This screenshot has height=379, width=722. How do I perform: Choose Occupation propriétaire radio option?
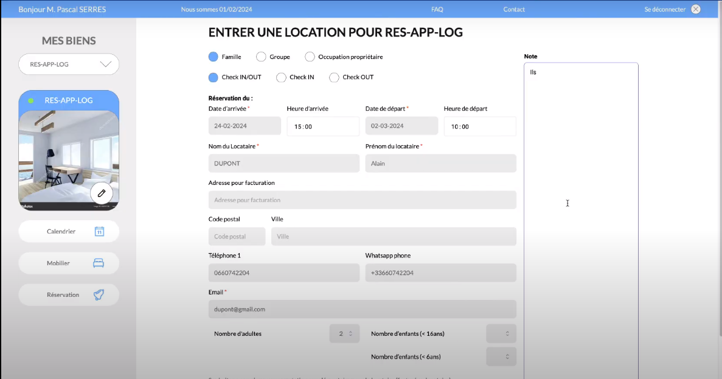tap(310, 57)
